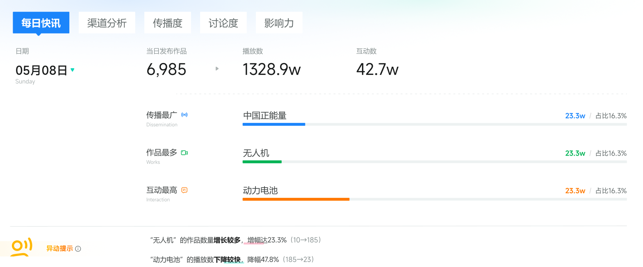Select the active 每日快讯 tab
The image size is (643, 267).
41,23
